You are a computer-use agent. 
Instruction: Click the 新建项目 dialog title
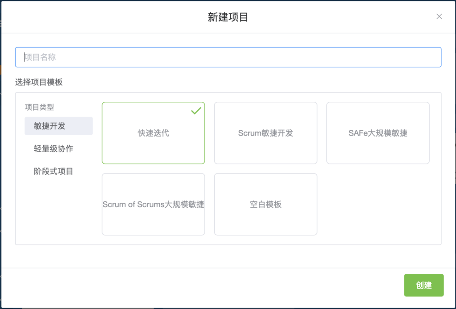228,17
